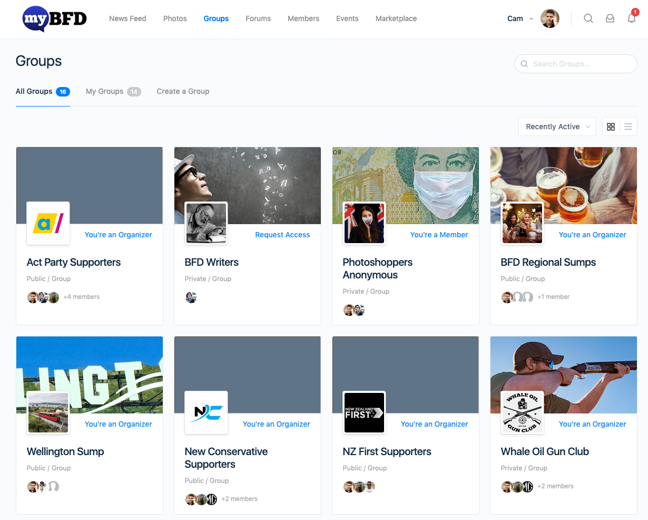
Task: Show the +4 members of Act Party Supporters
Action: pos(82,296)
